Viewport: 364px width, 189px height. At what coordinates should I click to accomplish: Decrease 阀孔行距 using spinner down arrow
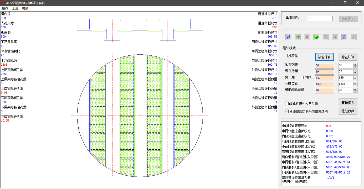tap(355, 73)
